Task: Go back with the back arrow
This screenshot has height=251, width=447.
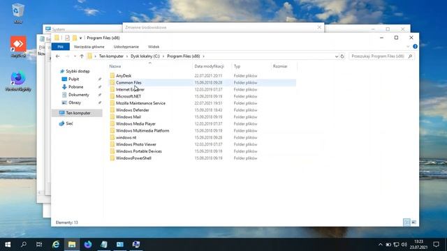Action: [x=57, y=56]
